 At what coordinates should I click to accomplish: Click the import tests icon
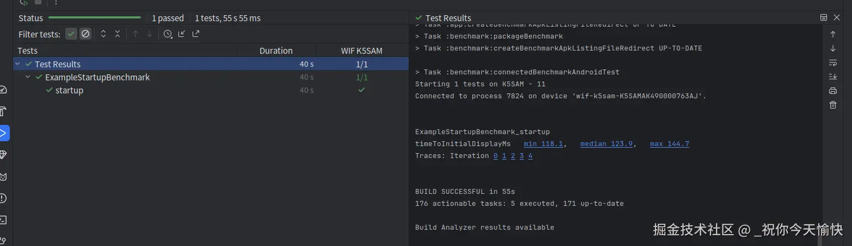(182, 34)
